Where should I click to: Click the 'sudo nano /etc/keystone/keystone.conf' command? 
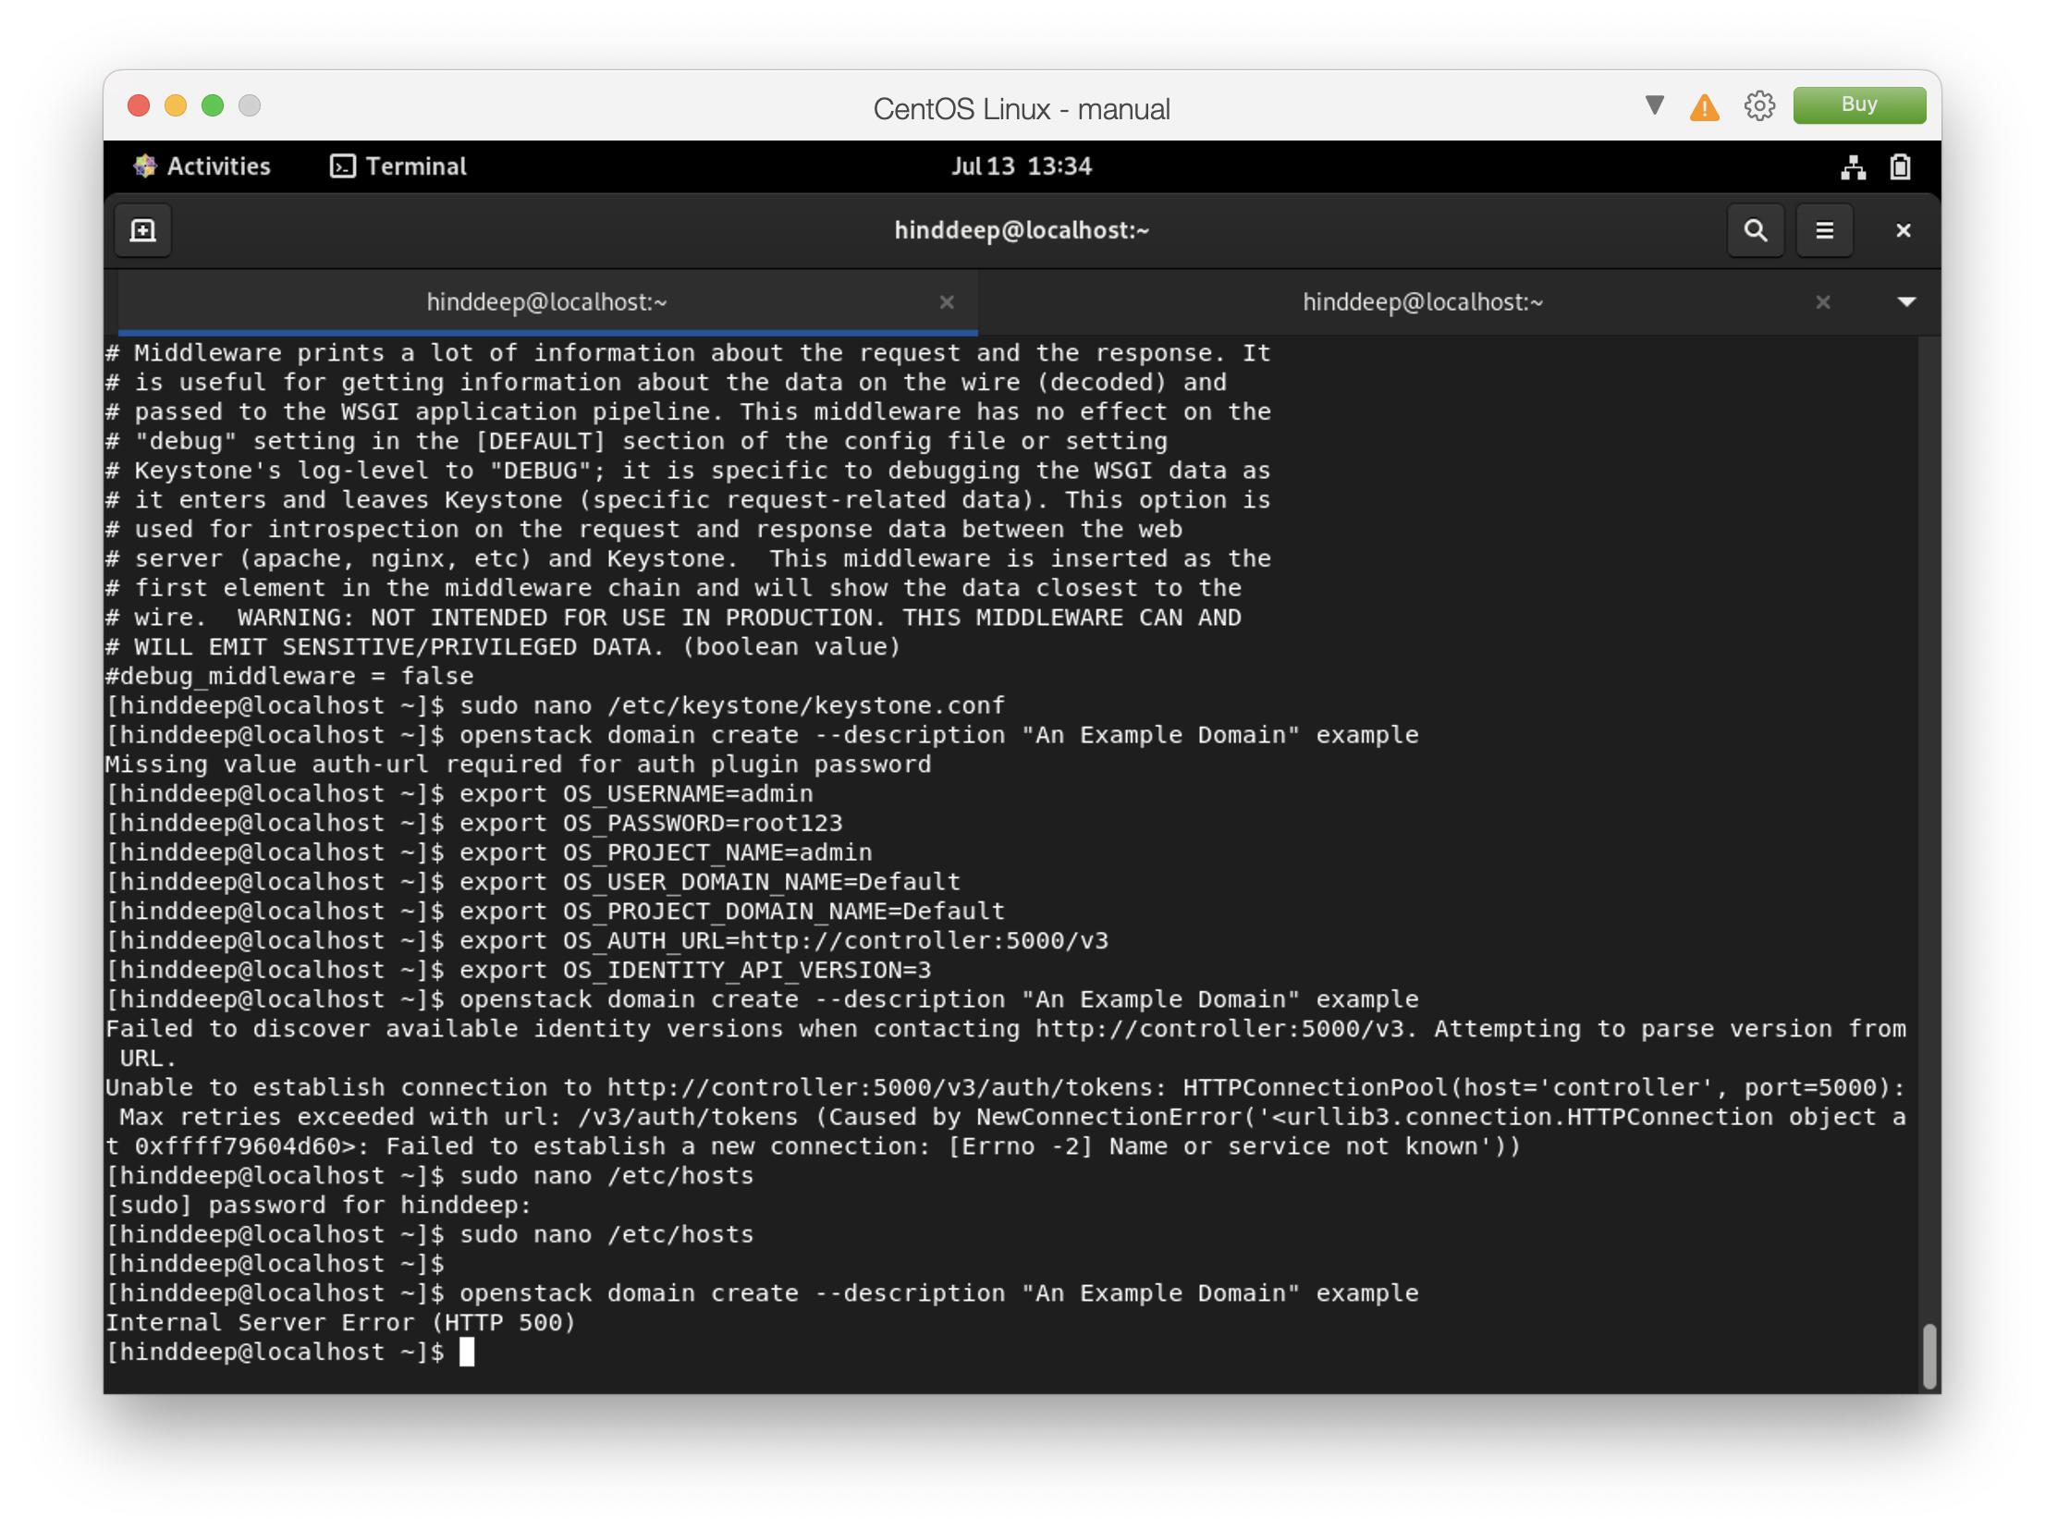pos(731,705)
